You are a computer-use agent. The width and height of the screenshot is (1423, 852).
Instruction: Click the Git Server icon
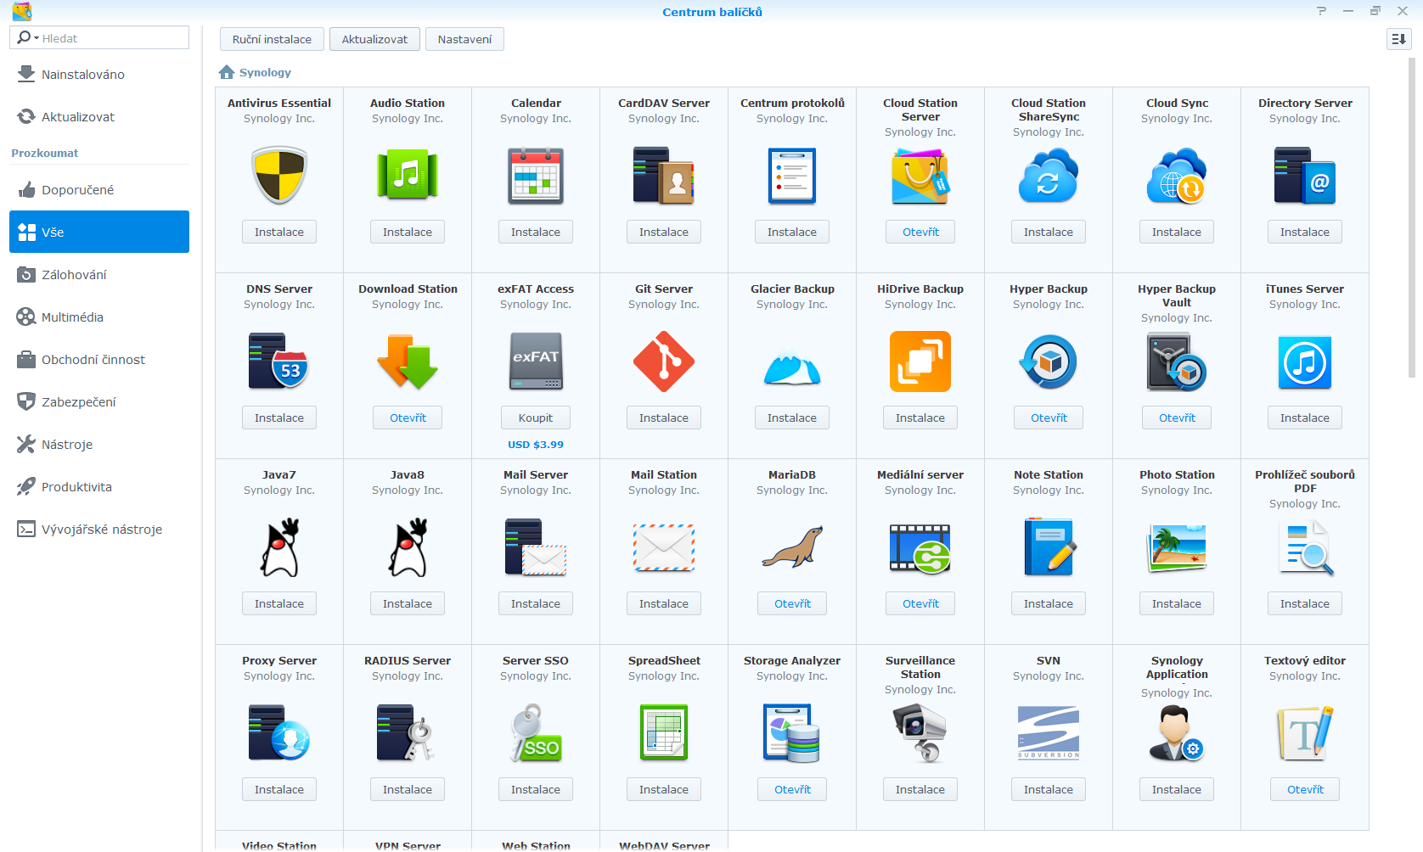coord(664,362)
